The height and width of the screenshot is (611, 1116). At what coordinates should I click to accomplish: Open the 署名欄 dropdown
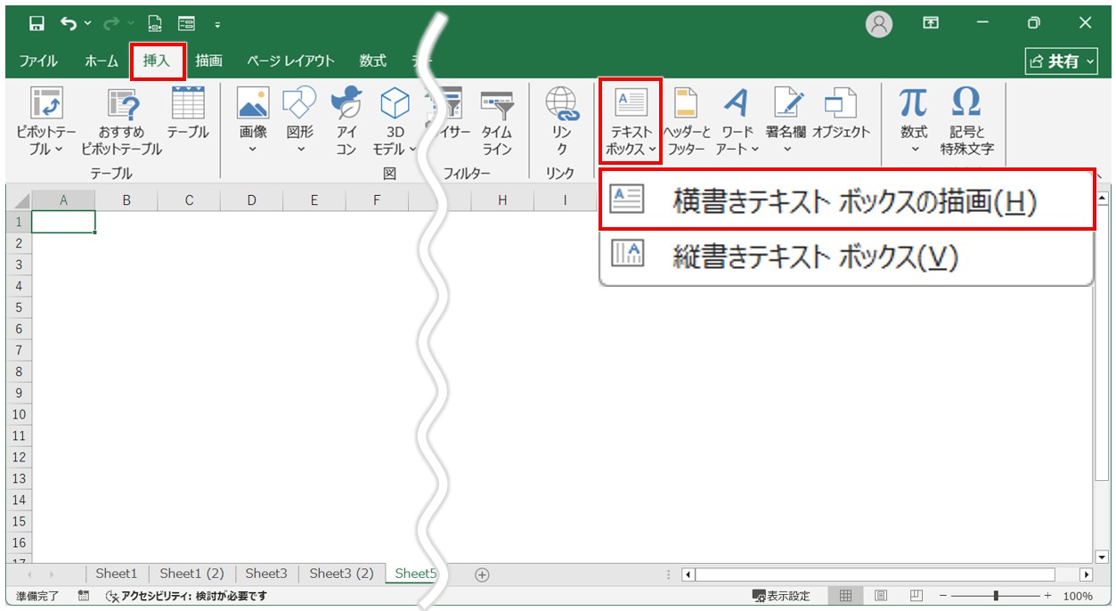[786, 121]
